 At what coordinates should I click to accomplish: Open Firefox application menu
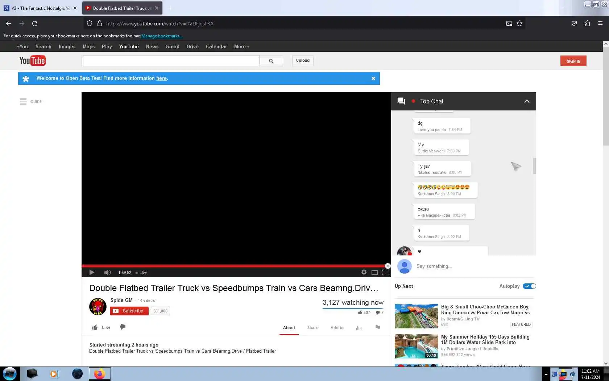point(600,24)
